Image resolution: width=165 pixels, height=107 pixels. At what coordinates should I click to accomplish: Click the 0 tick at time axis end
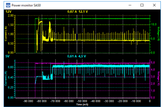click(x=150, y=101)
